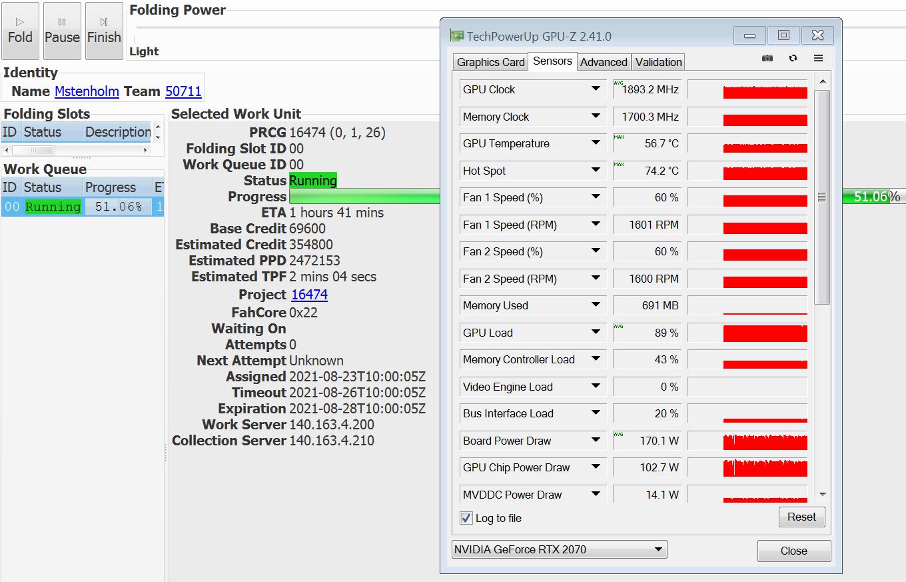Viewport: 906px width, 582px height.
Task: Open the GPU-Z hamburger menu
Action: pyautogui.click(x=819, y=59)
